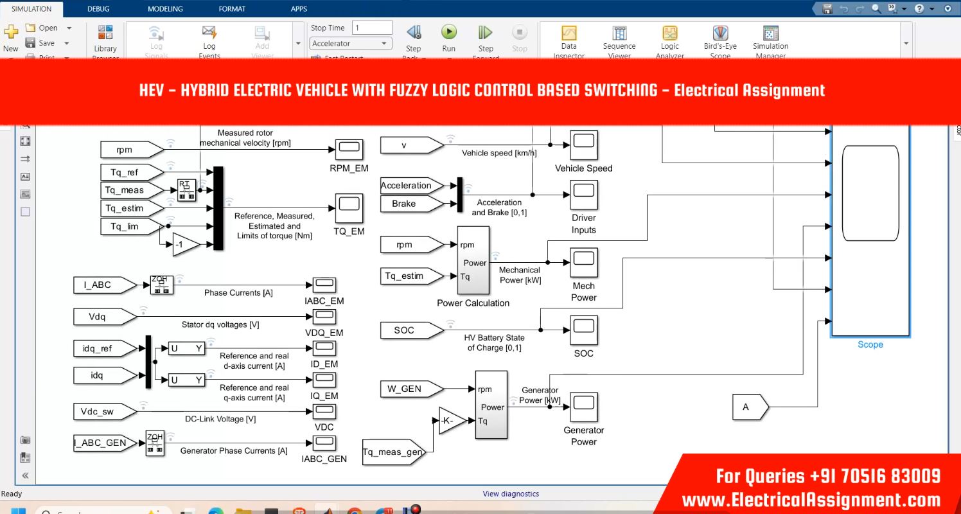Switch to the DEBUG tab
The height and width of the screenshot is (514, 961).
point(98,9)
